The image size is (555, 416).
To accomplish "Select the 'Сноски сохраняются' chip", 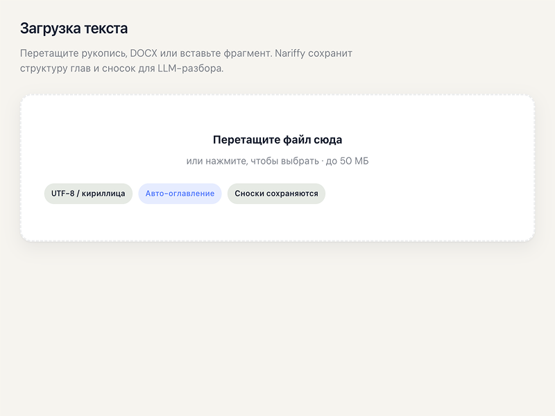I will pyautogui.click(x=276, y=193).
